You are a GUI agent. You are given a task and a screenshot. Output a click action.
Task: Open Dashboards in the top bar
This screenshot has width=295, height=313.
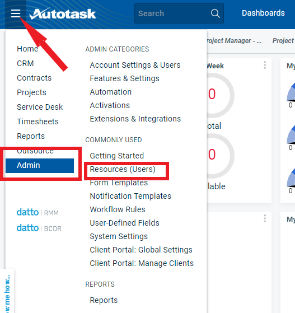pos(263,13)
